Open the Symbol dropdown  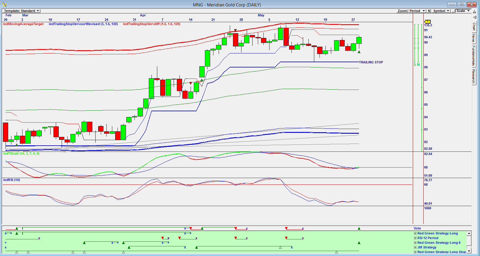click(441, 11)
